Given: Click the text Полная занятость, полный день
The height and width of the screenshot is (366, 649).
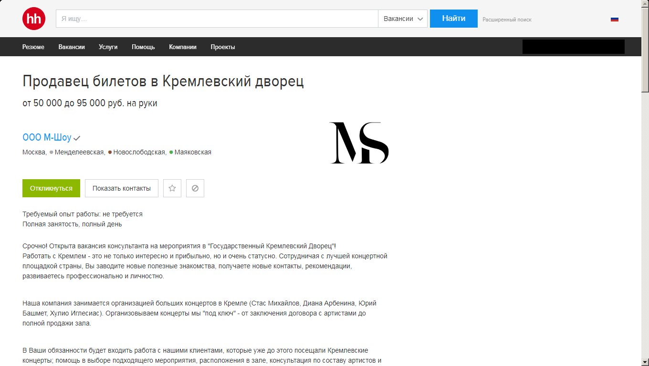Looking at the screenshot, I should [72, 224].
